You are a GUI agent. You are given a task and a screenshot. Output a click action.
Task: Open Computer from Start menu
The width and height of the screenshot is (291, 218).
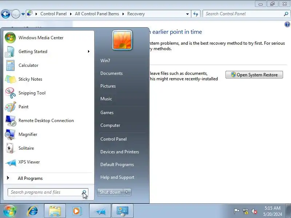(110, 125)
